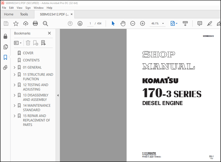Print the document with printer icon
Screen dimensions: 221x162
[35, 24]
